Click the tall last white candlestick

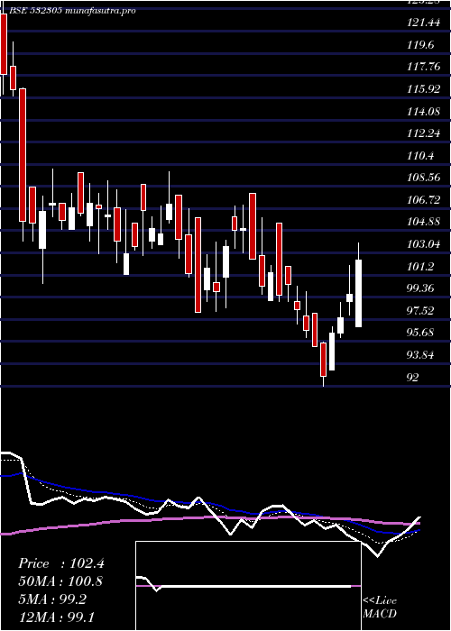(358, 293)
